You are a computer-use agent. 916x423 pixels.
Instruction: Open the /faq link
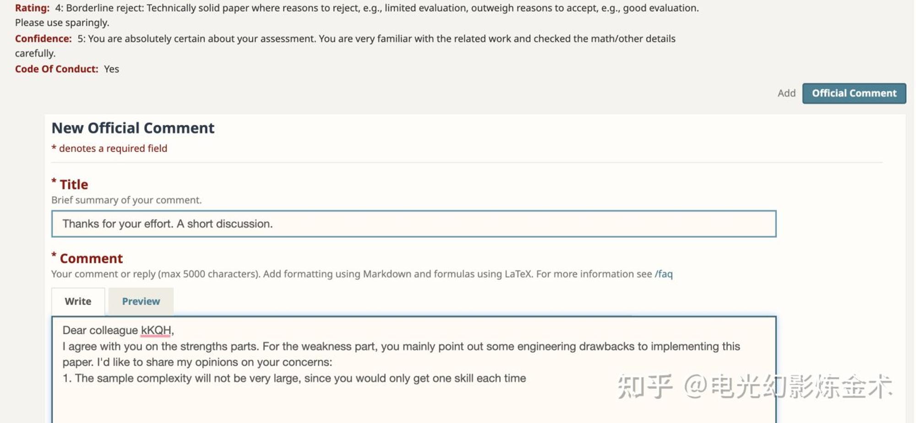[x=664, y=274]
